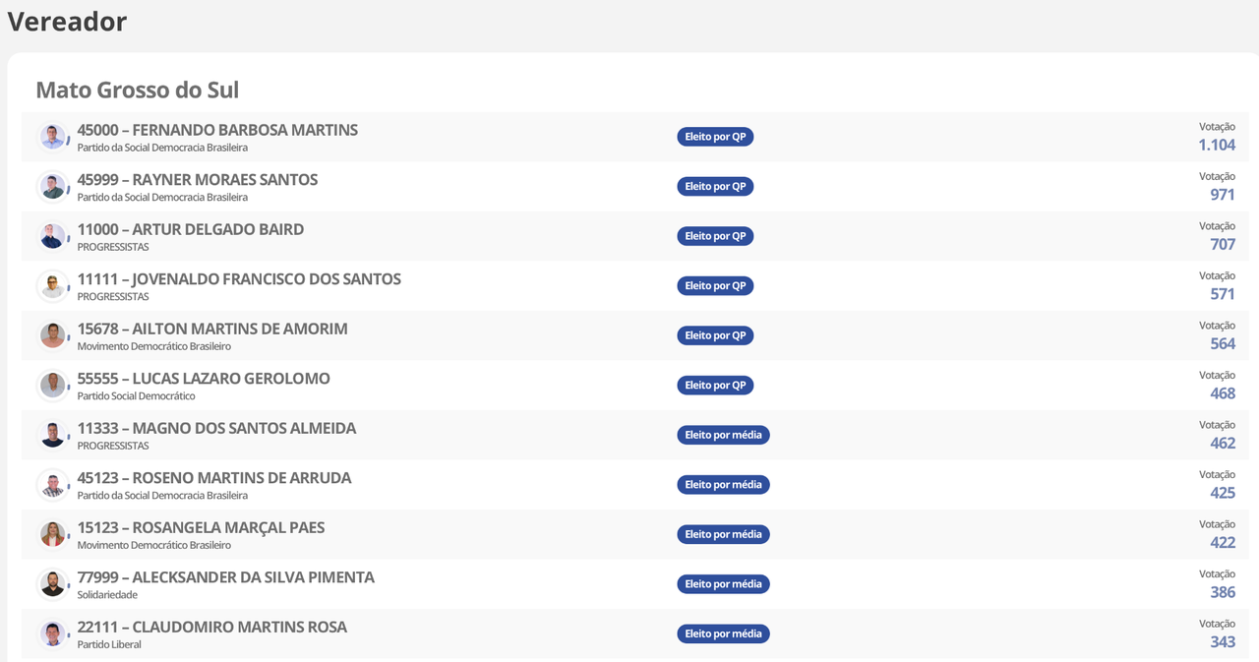Open Jovenaldo Francisco dos Santos photo

(x=53, y=285)
